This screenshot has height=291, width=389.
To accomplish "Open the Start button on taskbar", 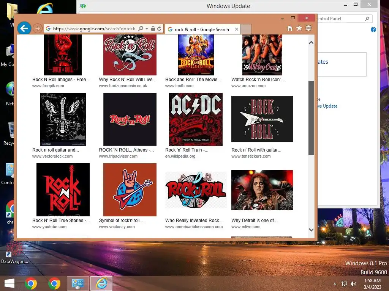I will pos(9,283).
